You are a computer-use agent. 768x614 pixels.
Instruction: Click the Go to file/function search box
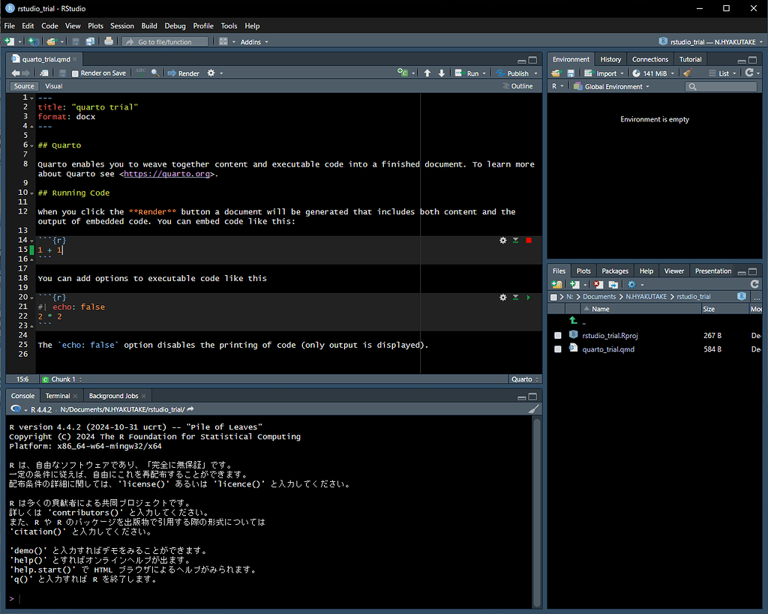pyautogui.click(x=165, y=42)
